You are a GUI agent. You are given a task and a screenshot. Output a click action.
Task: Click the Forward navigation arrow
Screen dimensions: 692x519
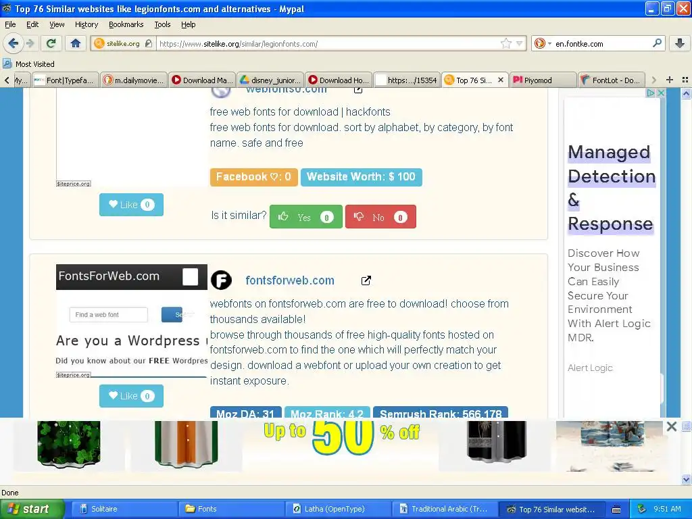30,43
